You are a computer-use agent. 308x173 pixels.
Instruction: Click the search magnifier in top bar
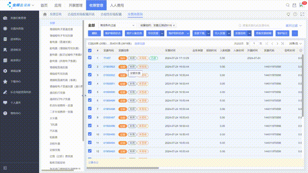pos(288,5)
